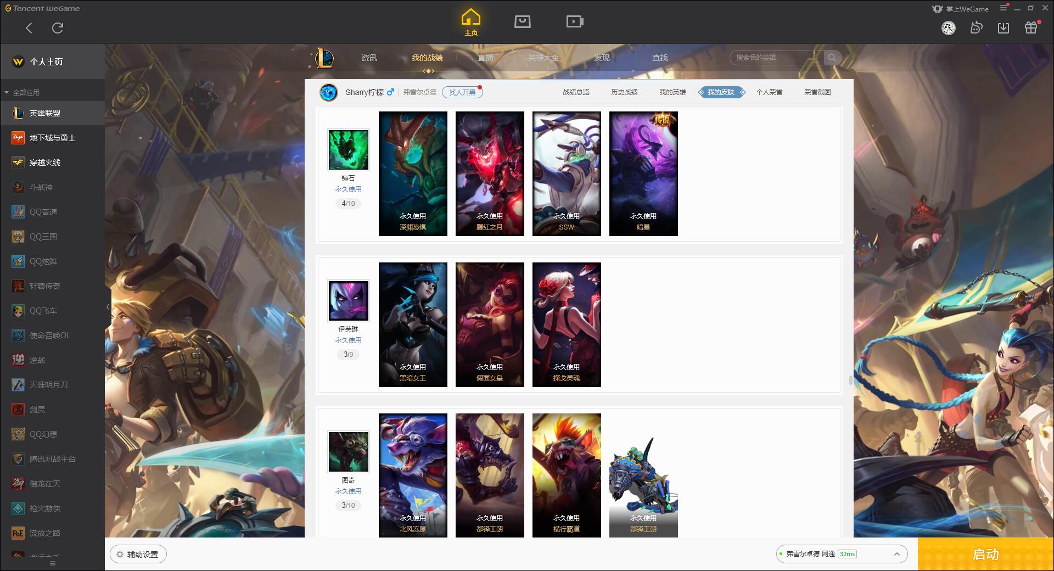Image resolution: width=1054 pixels, height=571 pixels.
Task: Switch to 个人荣誉 sub-tab
Action: [x=769, y=92]
